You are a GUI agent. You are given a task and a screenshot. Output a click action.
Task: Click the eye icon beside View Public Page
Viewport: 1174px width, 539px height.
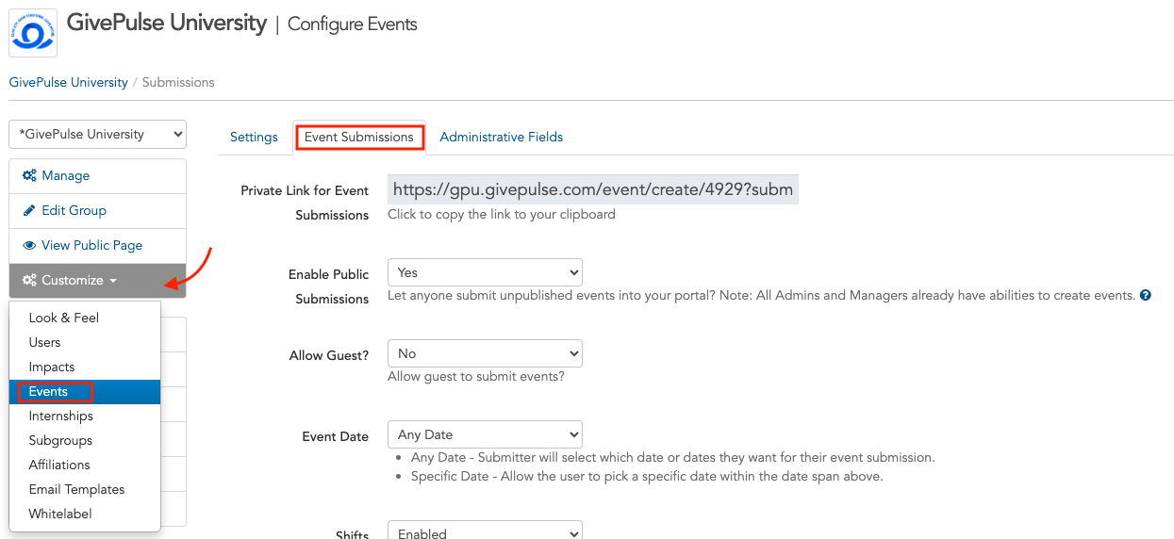(29, 246)
